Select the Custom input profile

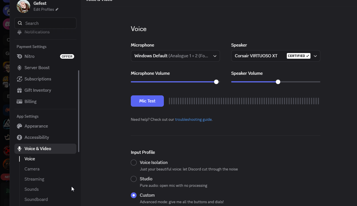tap(134, 195)
